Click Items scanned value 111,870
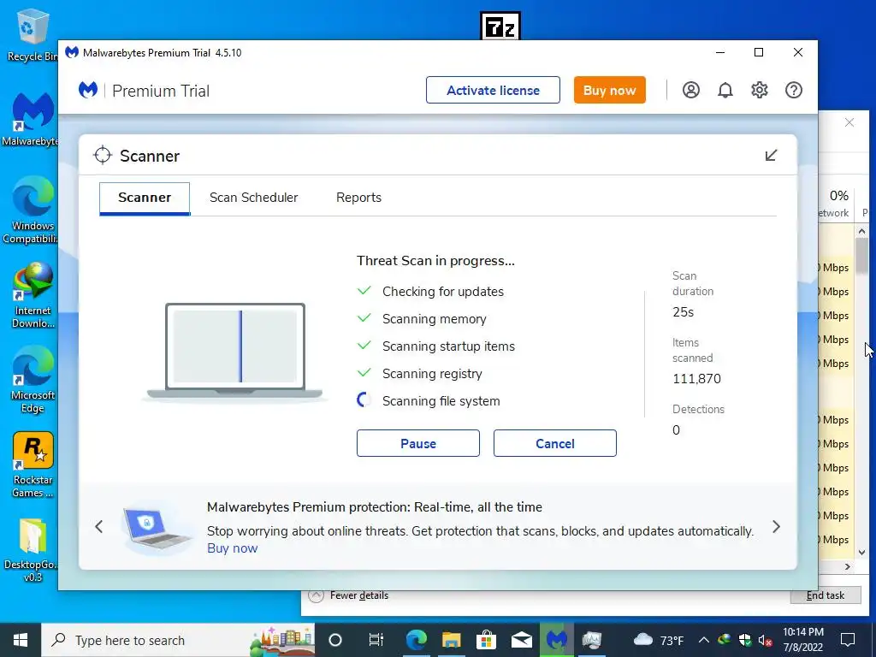Screen dimensions: 876x657 tap(696, 379)
